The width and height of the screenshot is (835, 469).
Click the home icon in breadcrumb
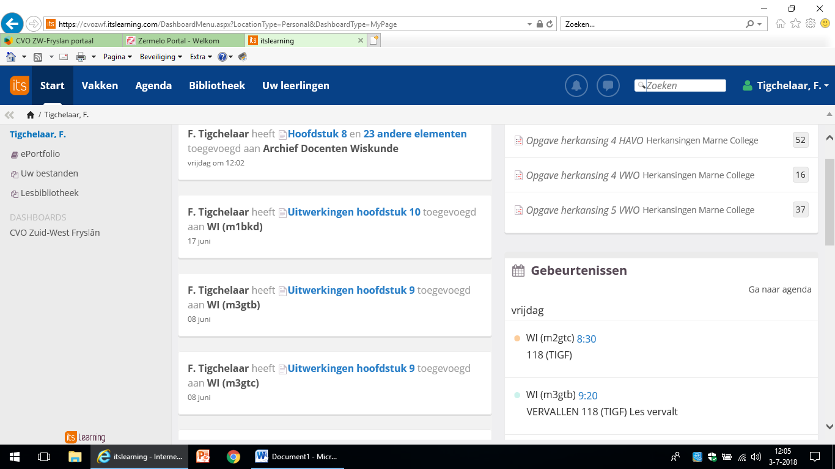click(31, 115)
